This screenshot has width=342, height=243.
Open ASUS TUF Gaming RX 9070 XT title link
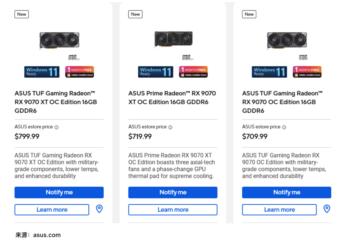pyautogui.click(x=56, y=102)
